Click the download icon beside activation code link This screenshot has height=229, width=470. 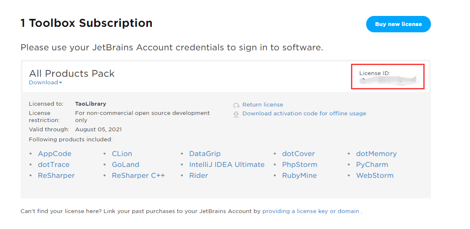point(236,114)
